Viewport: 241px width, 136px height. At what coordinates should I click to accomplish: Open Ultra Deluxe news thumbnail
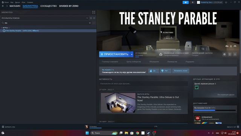118,103
